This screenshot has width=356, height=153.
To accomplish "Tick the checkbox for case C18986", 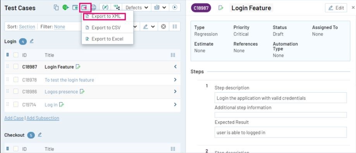I will [x=15, y=91].
